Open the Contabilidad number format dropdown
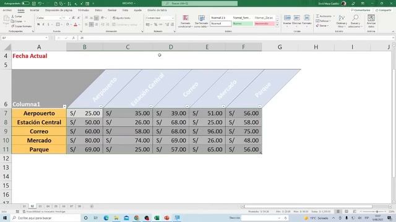 tap(173, 18)
